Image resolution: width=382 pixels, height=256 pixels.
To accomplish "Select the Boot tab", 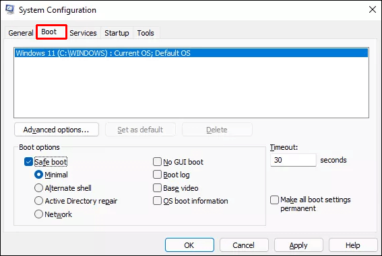I will pos(51,32).
